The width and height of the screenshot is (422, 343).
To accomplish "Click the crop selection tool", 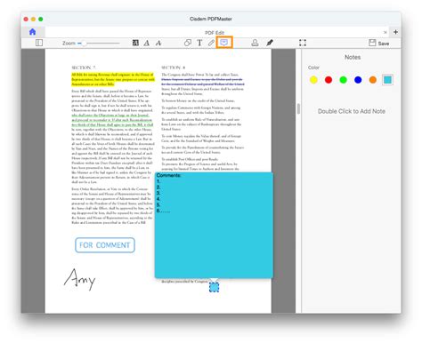I will pyautogui.click(x=303, y=43).
